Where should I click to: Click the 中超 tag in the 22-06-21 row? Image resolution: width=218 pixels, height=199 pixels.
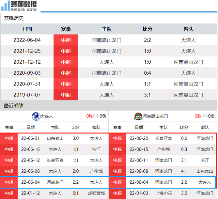(9, 138)
